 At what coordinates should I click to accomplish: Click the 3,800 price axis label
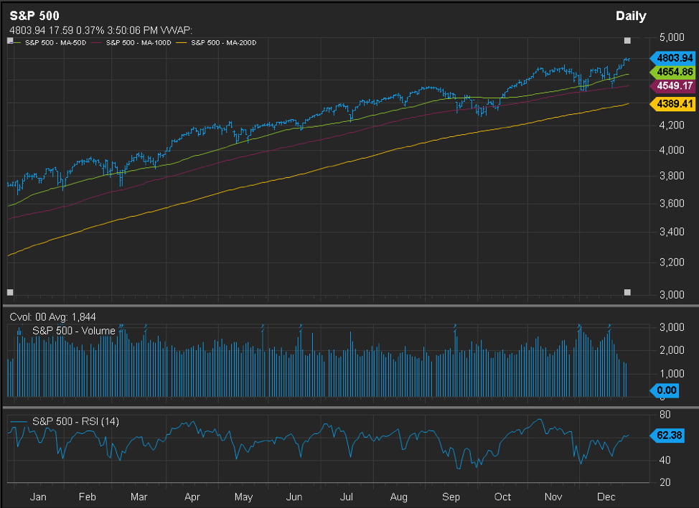[671, 176]
